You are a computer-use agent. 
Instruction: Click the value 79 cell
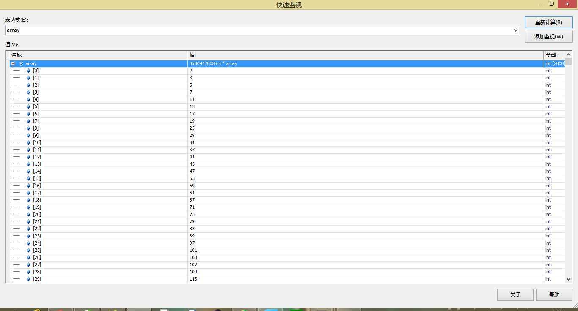366,221
